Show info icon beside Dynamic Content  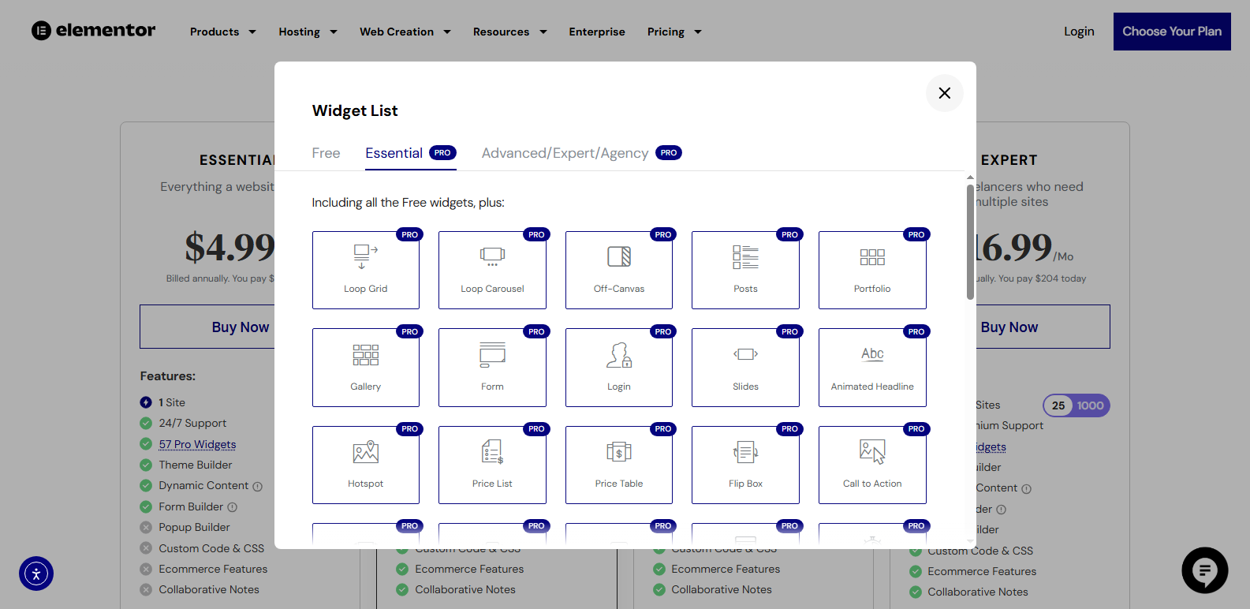tap(257, 487)
